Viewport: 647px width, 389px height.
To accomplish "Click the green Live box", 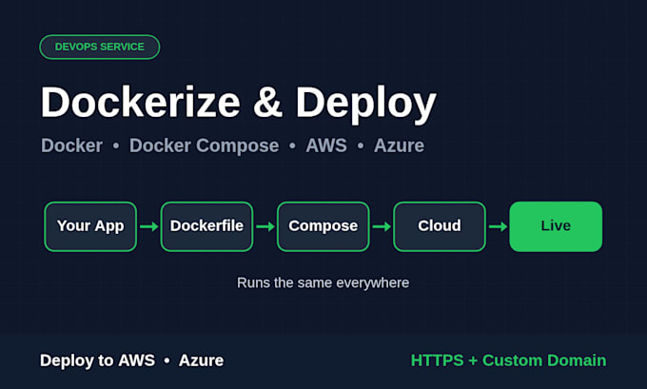I will pyautogui.click(x=556, y=226).
